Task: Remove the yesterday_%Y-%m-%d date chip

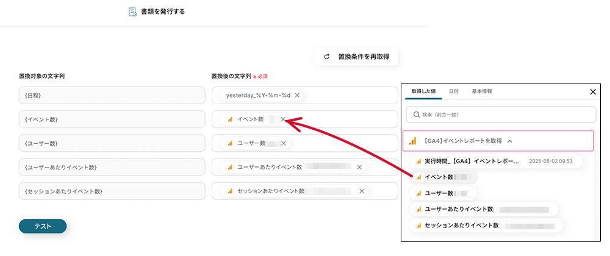Action: pyautogui.click(x=297, y=96)
